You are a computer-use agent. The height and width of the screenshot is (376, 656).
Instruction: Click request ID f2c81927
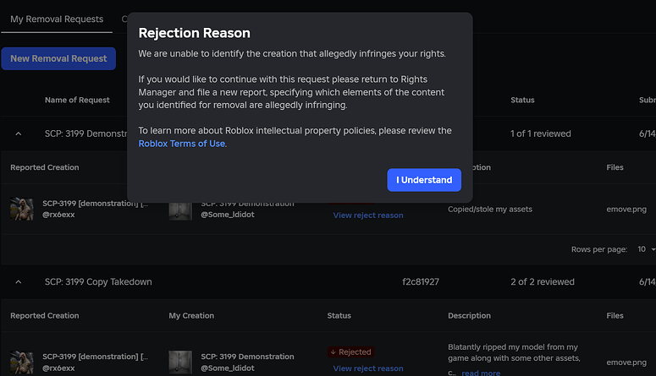[x=421, y=282]
